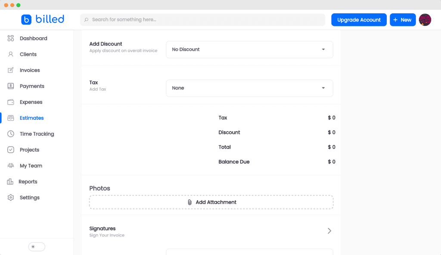Click the New button
Viewport: 441px width, 255px height.
[402, 20]
